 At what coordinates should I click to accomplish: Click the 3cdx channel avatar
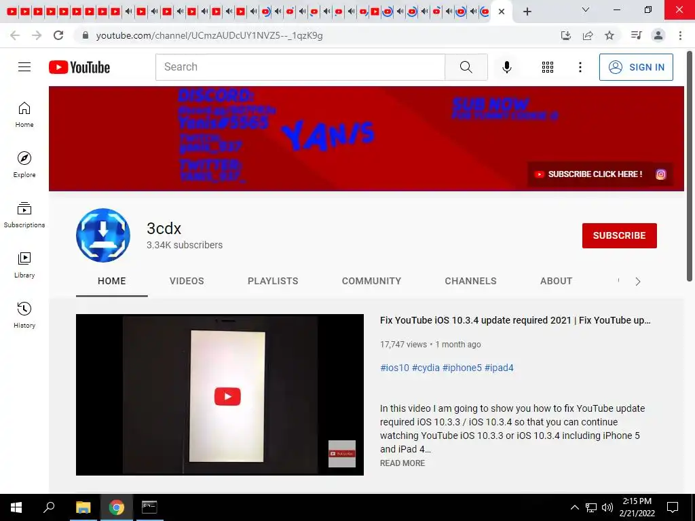click(x=103, y=235)
